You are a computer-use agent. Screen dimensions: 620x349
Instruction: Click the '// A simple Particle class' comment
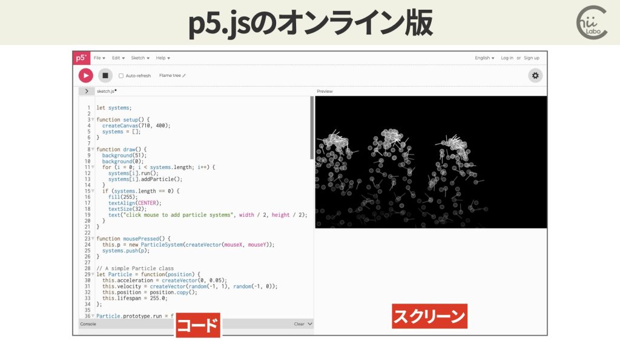point(135,268)
